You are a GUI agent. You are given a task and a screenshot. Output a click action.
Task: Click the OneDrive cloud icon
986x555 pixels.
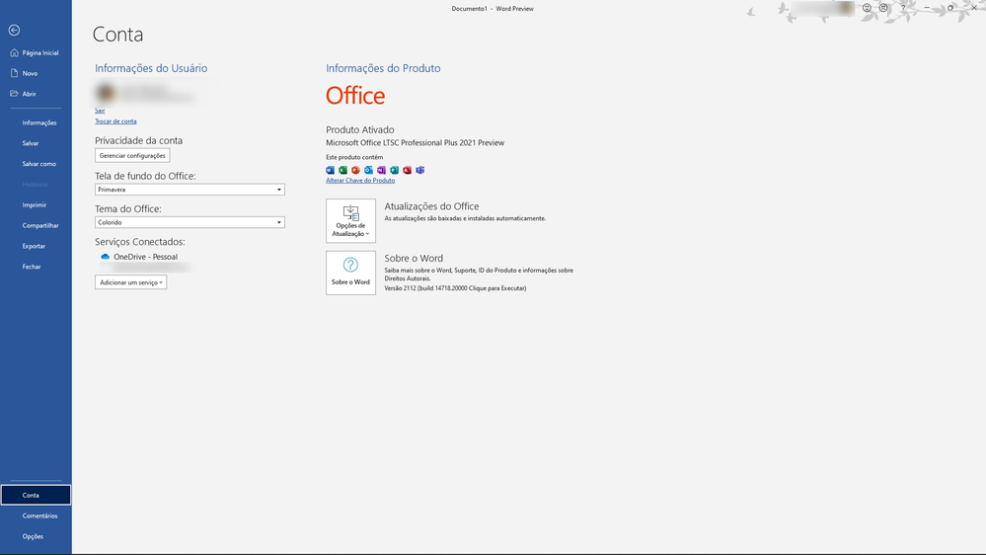pos(105,257)
